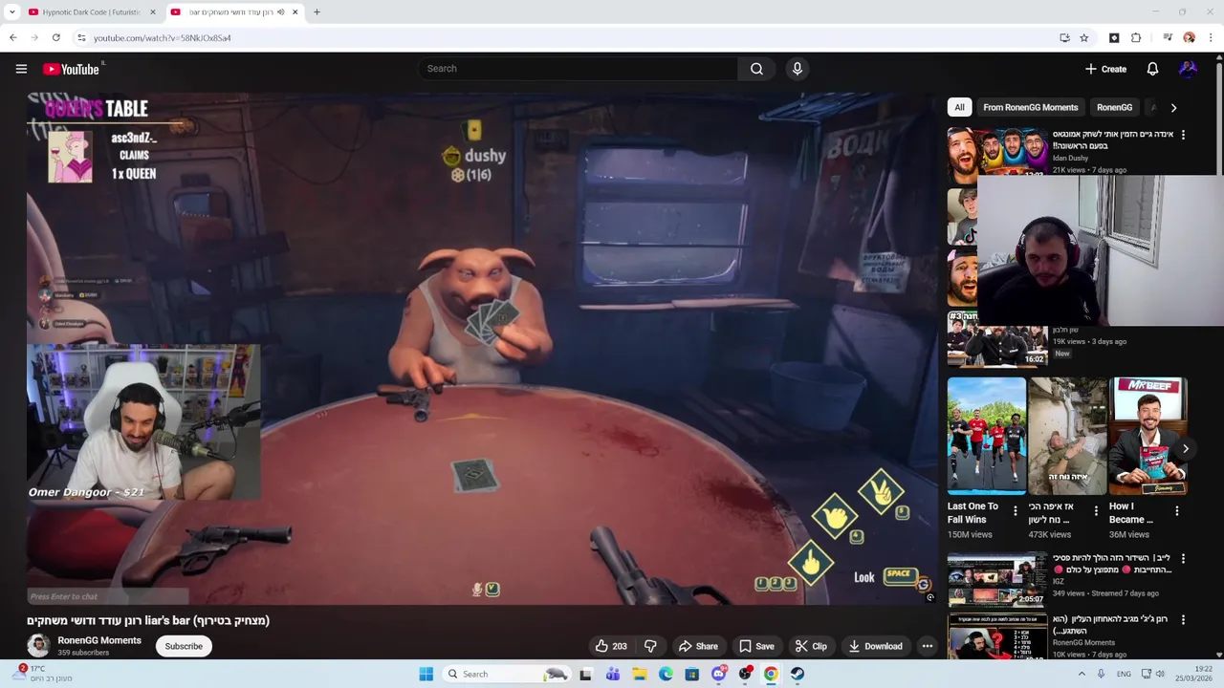The width and height of the screenshot is (1224, 688).
Task: Open Chrome three-dot menu
Action: point(1212,38)
